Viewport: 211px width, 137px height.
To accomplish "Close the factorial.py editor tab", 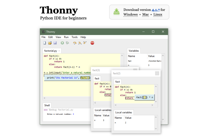I will (x=59, y=51).
